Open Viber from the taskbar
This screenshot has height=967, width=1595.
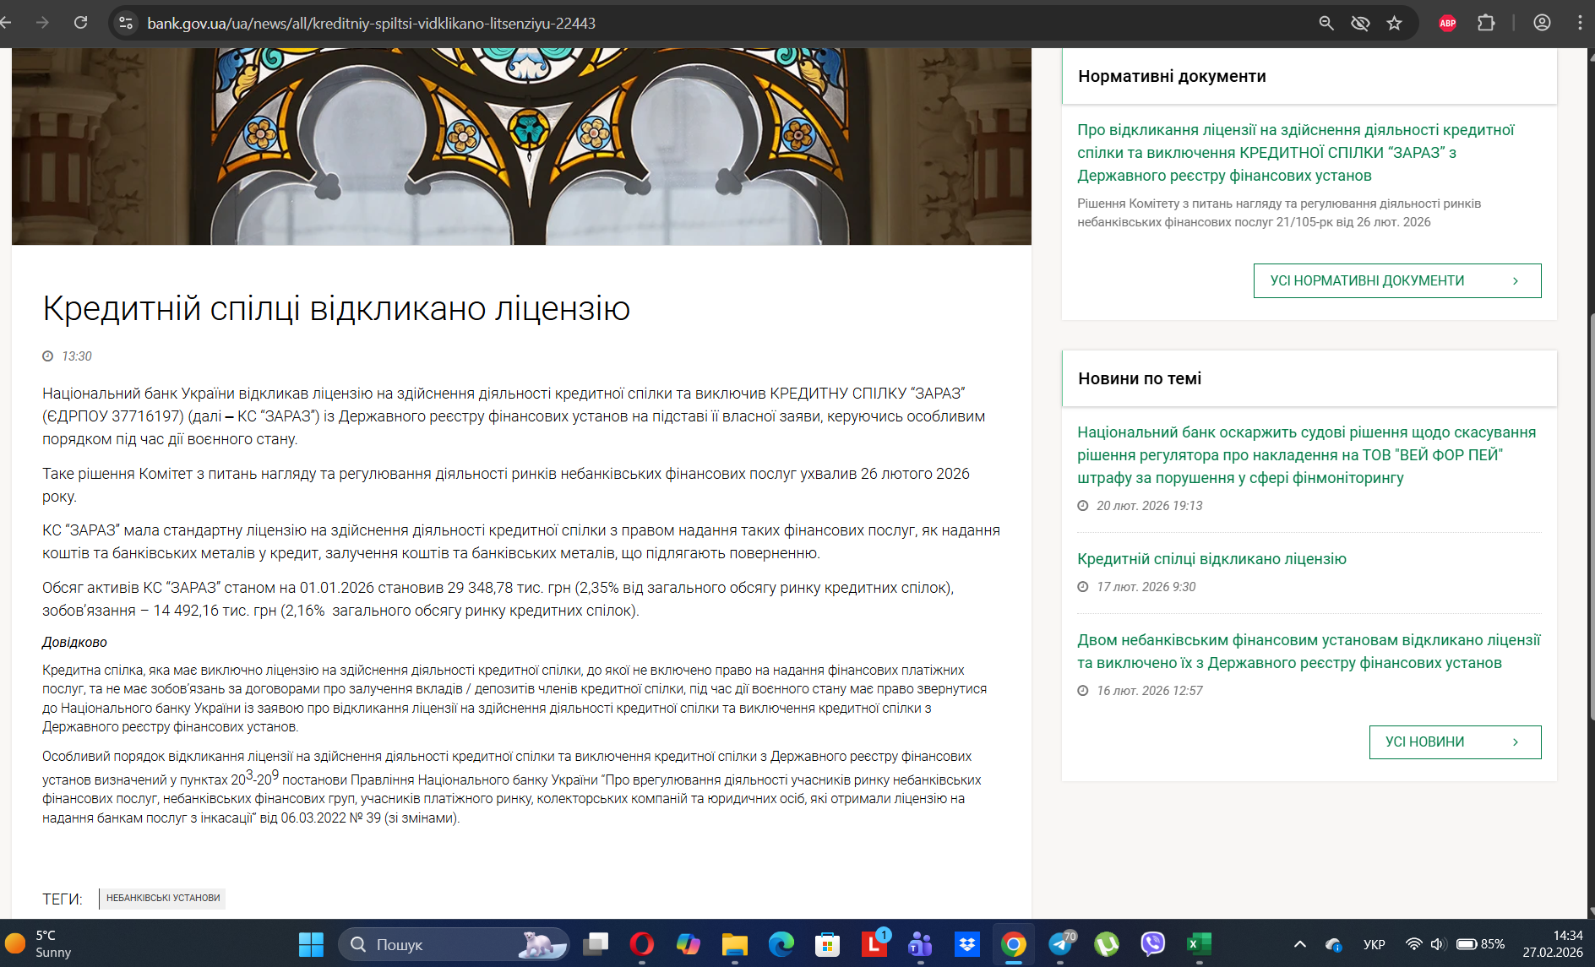click(x=1153, y=944)
